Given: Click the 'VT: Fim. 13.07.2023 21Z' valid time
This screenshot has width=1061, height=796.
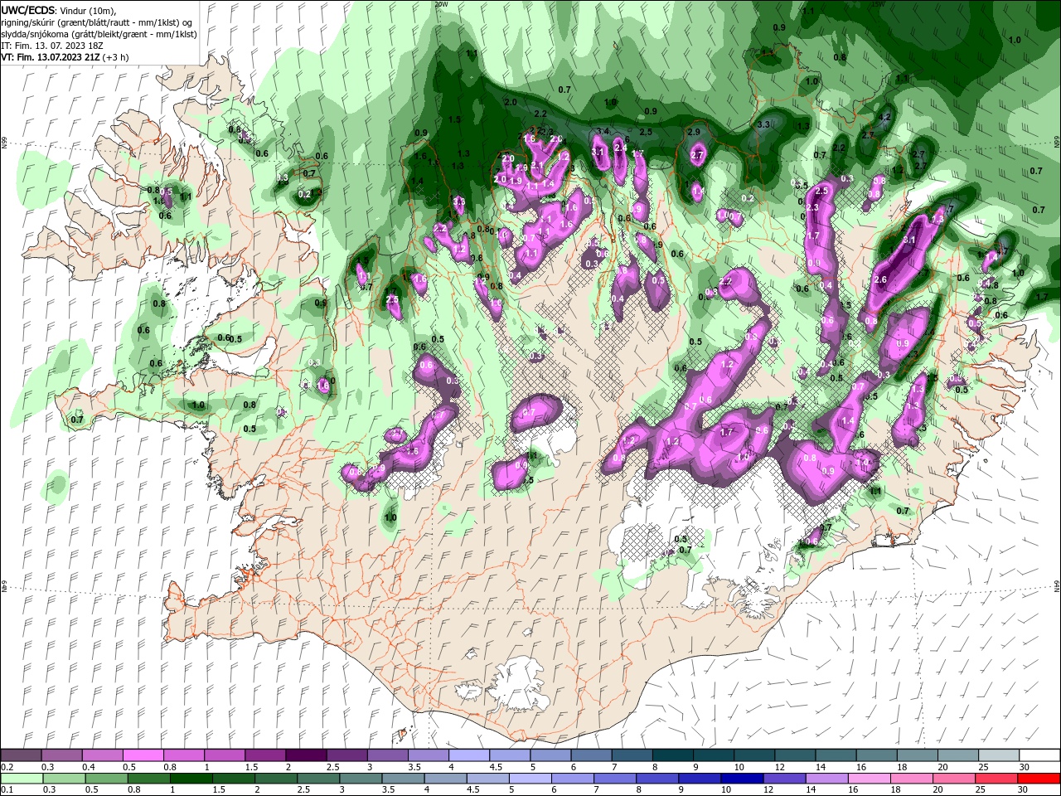Looking at the screenshot, I should (50, 57).
